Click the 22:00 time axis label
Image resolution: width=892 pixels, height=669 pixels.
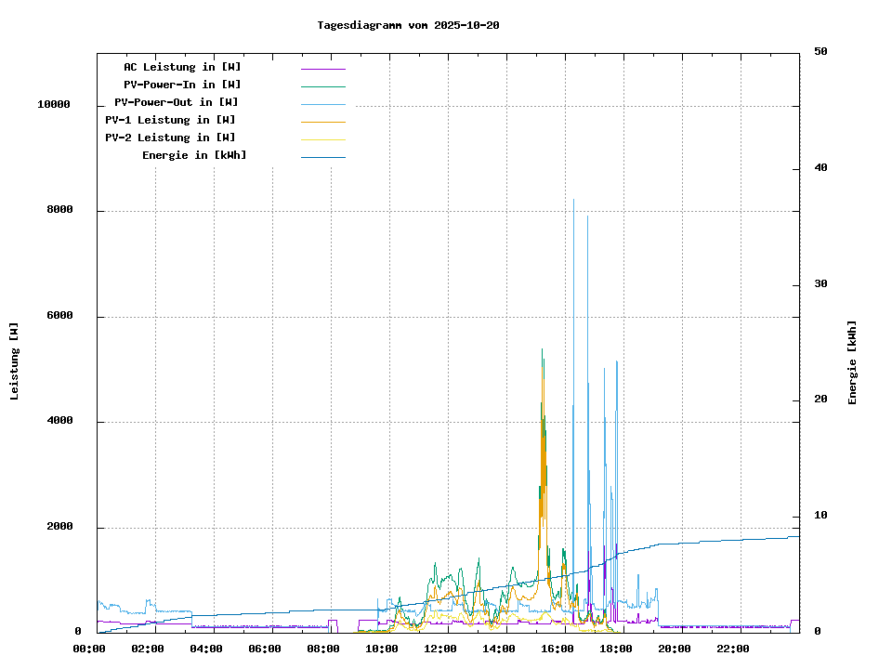[x=732, y=649]
